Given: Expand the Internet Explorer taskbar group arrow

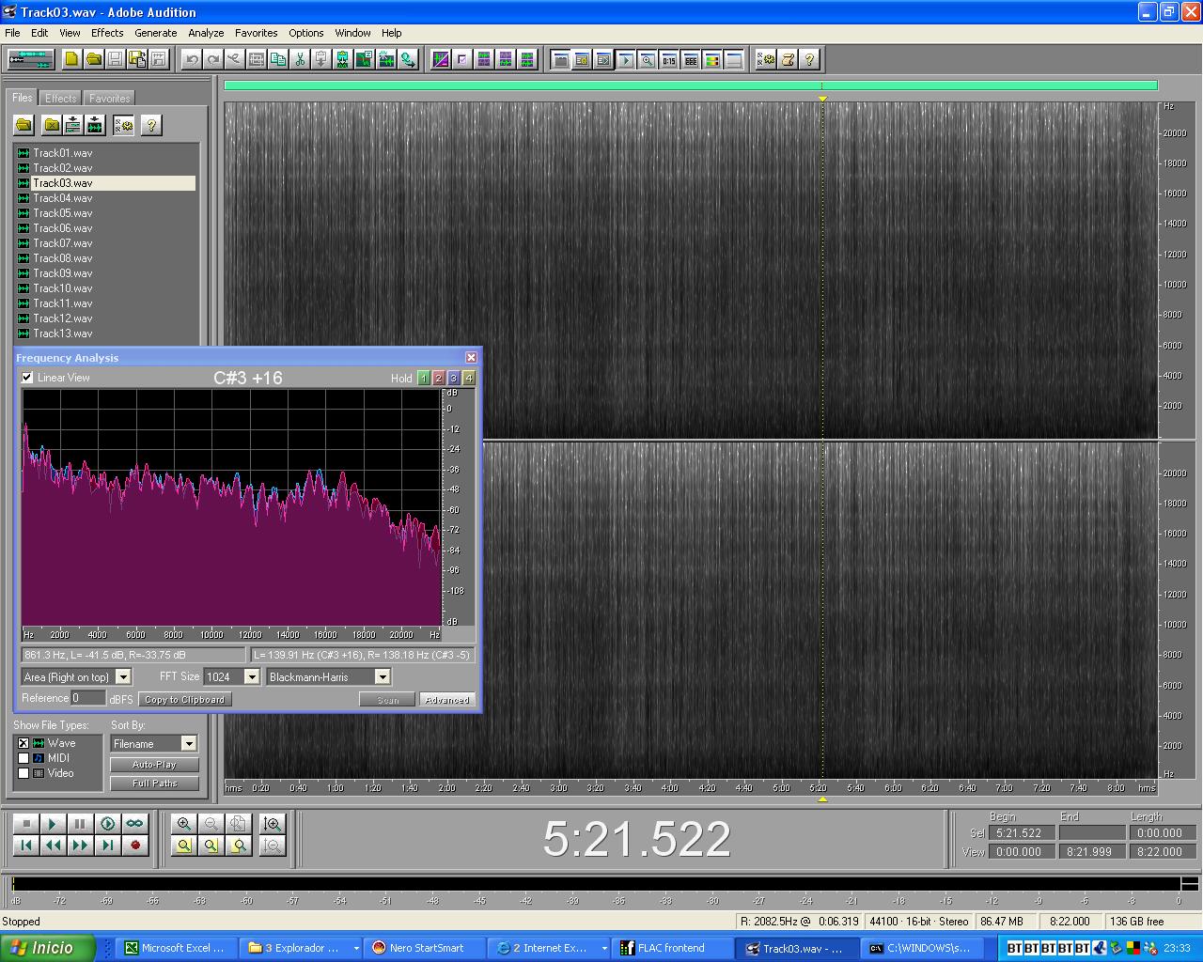Looking at the screenshot, I should pyautogui.click(x=604, y=949).
